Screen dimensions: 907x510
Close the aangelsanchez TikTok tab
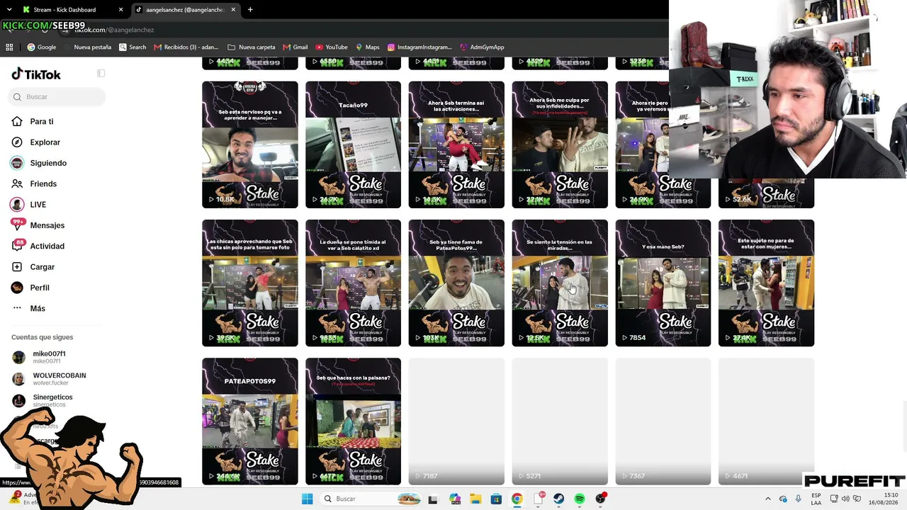[233, 10]
